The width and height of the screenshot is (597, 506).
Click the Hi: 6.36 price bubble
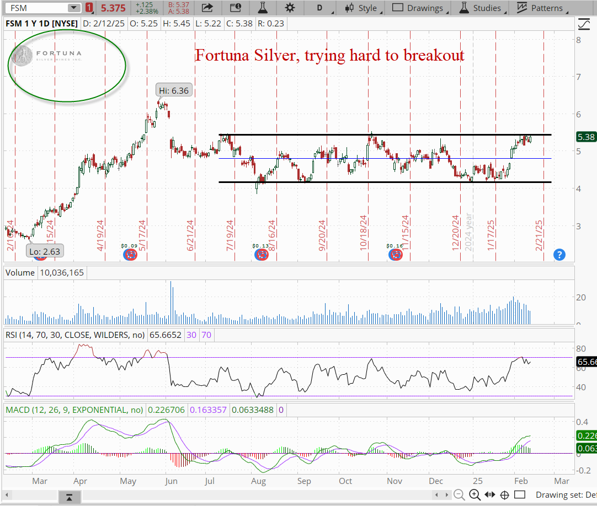tap(174, 90)
